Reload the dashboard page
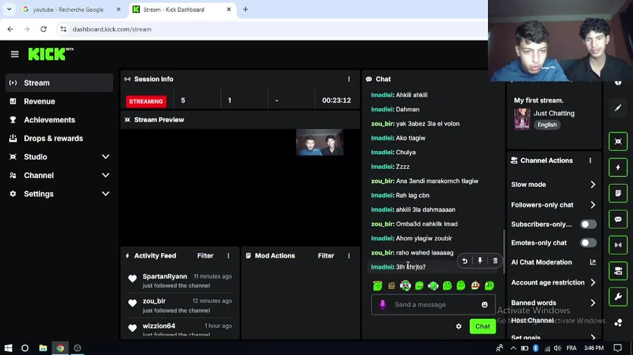 coord(43,29)
